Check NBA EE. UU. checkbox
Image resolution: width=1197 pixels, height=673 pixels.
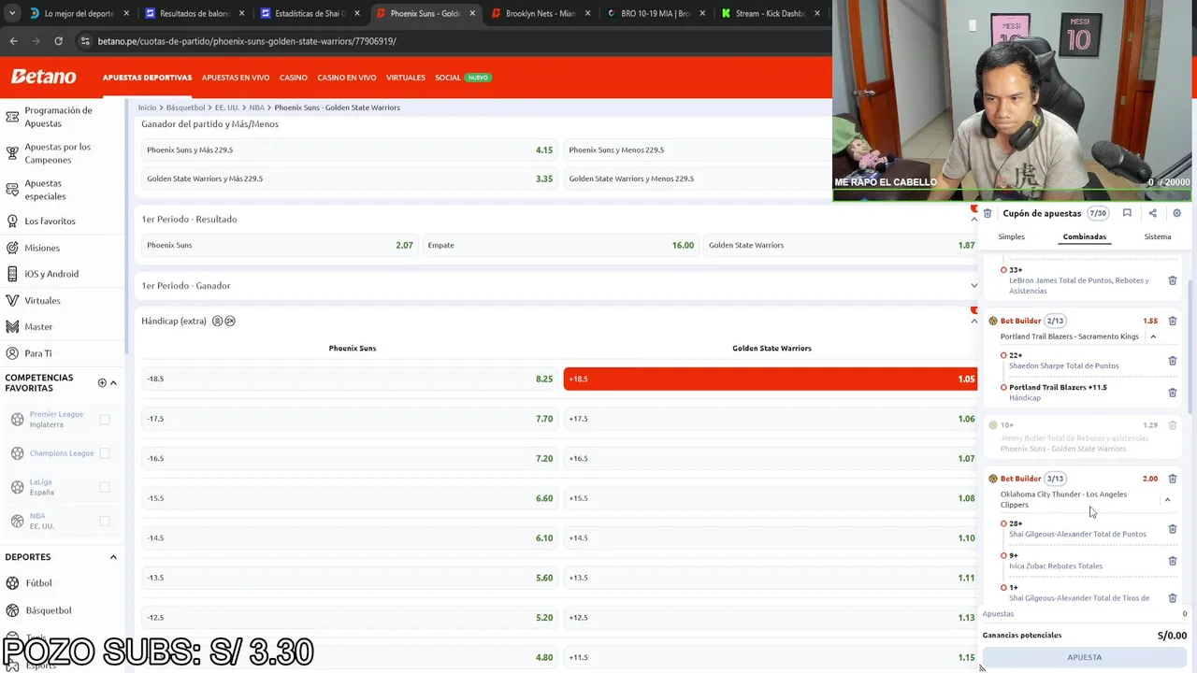pos(105,521)
